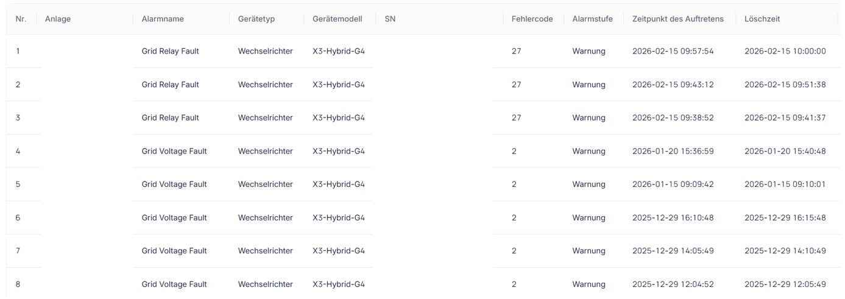This screenshot has width=845, height=299.
Task: Click occurrence time 2026-02-15 09:38:52
Action: (x=673, y=118)
